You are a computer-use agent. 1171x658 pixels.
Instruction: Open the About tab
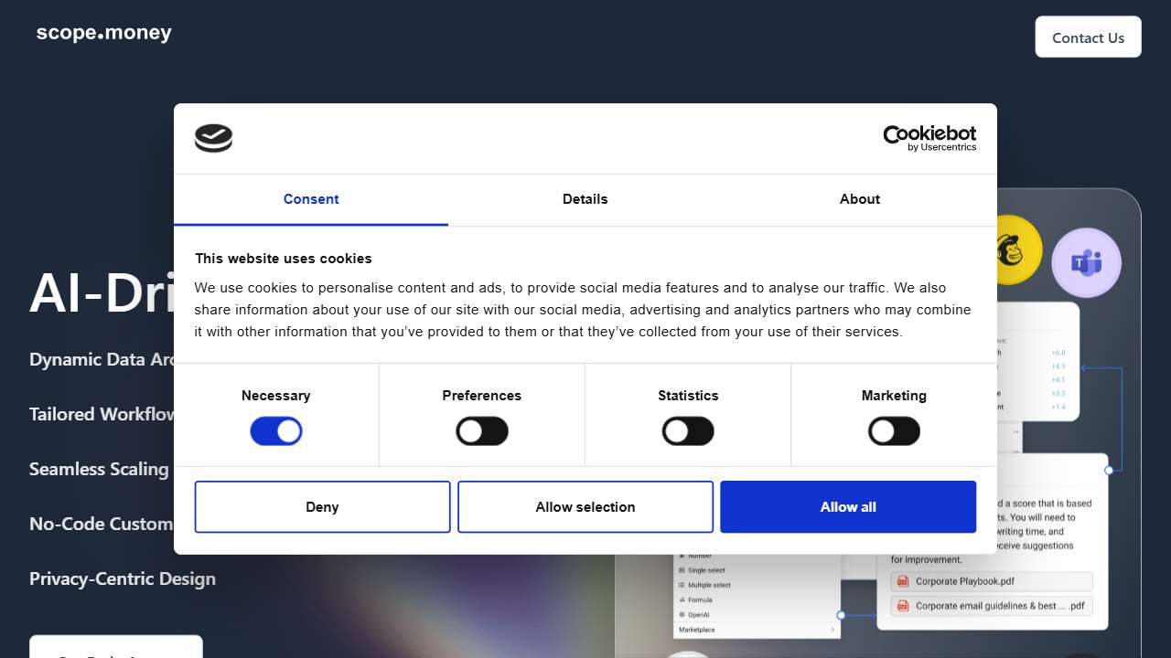tap(860, 199)
